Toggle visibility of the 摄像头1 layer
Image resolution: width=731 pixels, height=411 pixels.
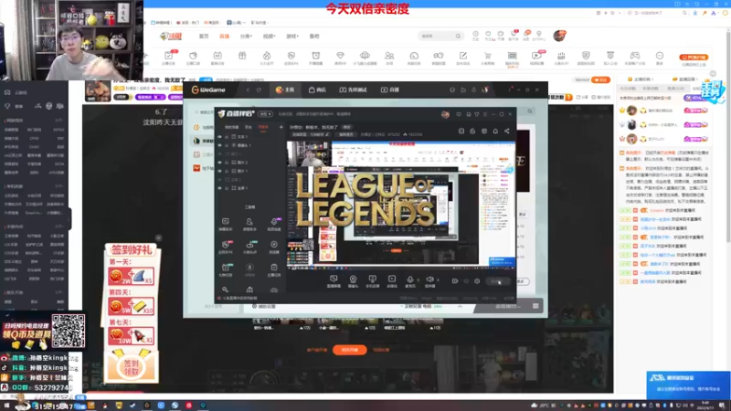(x=219, y=145)
